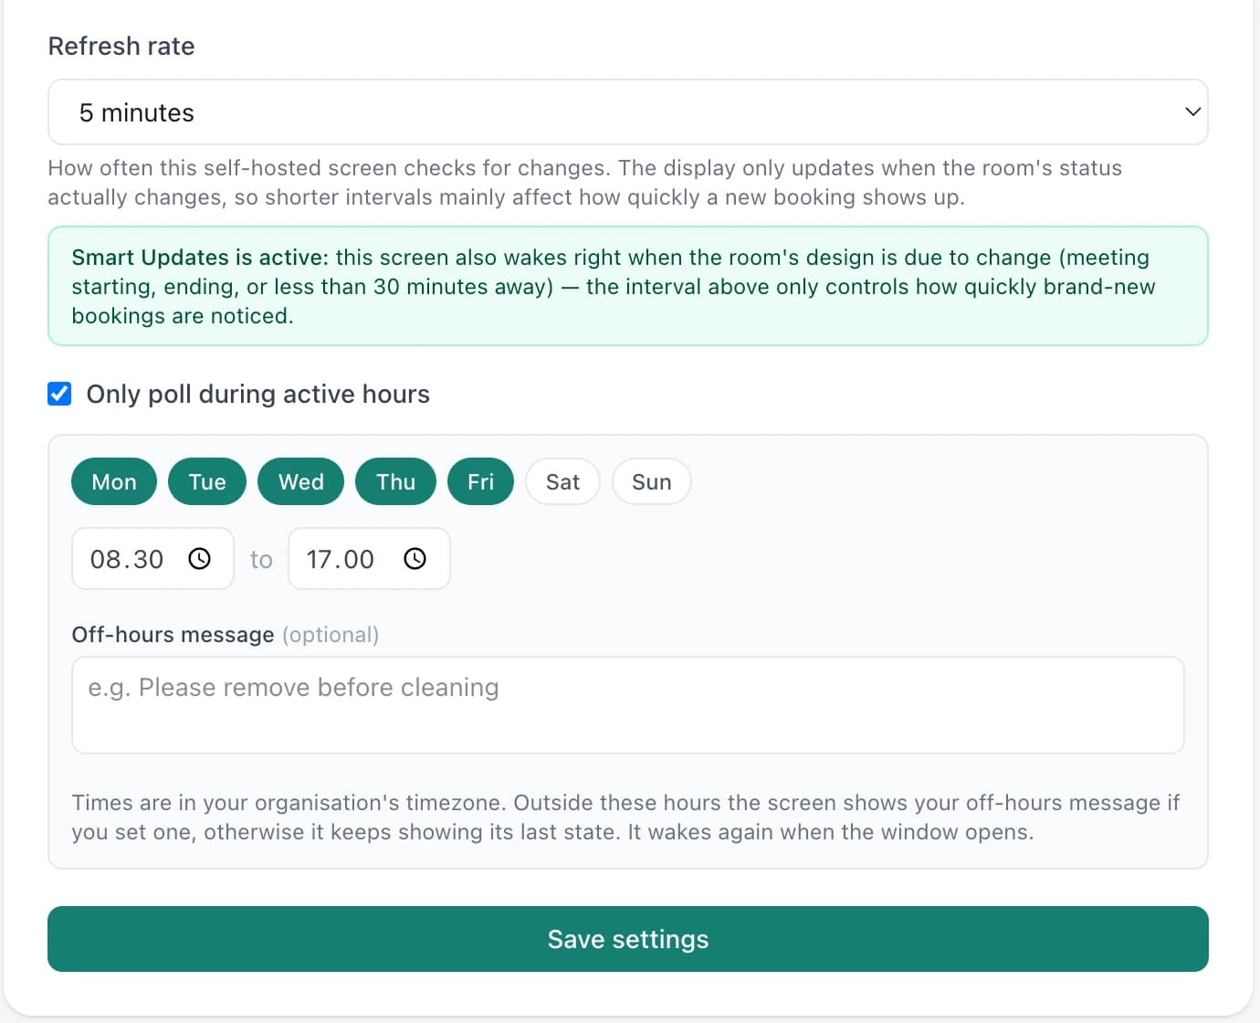1260x1023 pixels.
Task: Deselect Wed from active days
Action: tap(301, 481)
